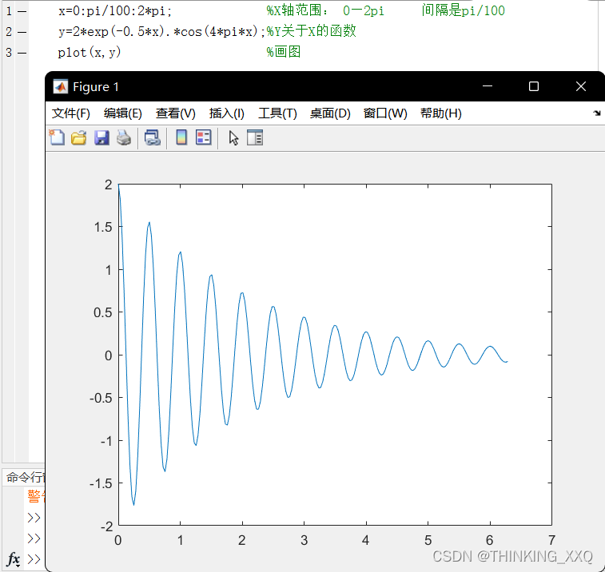Viewport: 605px width, 572px height.
Task: Open the 桌面(D) menu
Action: [x=330, y=113]
